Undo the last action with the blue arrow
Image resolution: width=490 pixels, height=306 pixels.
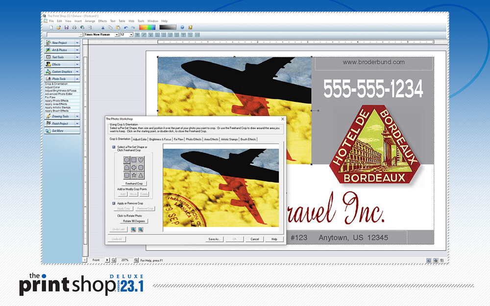(x=126, y=27)
